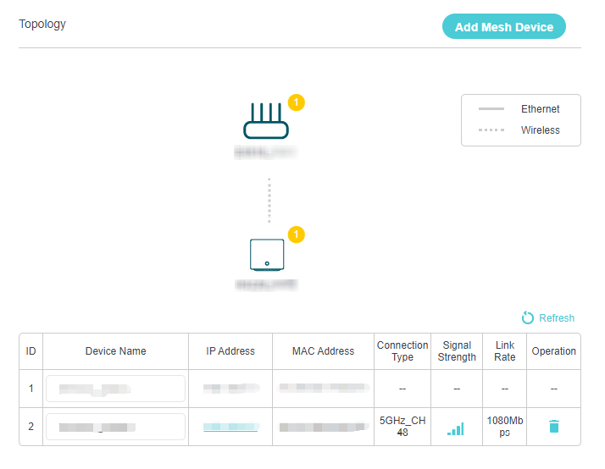Edit device name field in row 1
Viewport: 605px width, 469px height.
[115, 389]
